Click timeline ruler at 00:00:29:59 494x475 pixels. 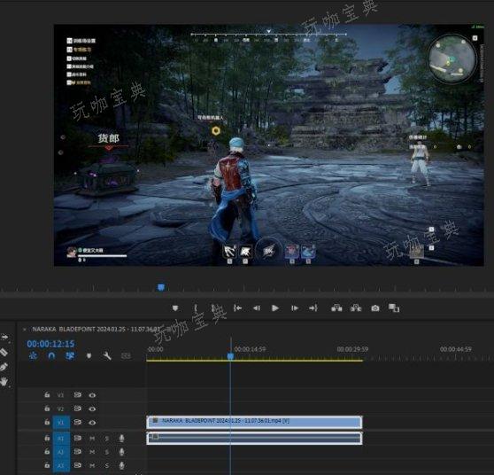click(352, 349)
